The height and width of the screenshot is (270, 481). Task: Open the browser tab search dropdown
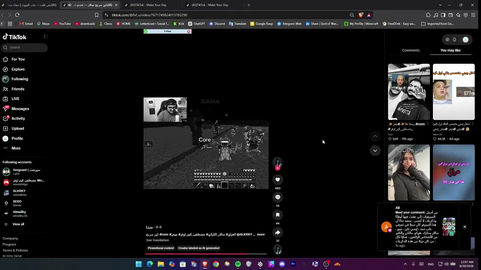440,5
